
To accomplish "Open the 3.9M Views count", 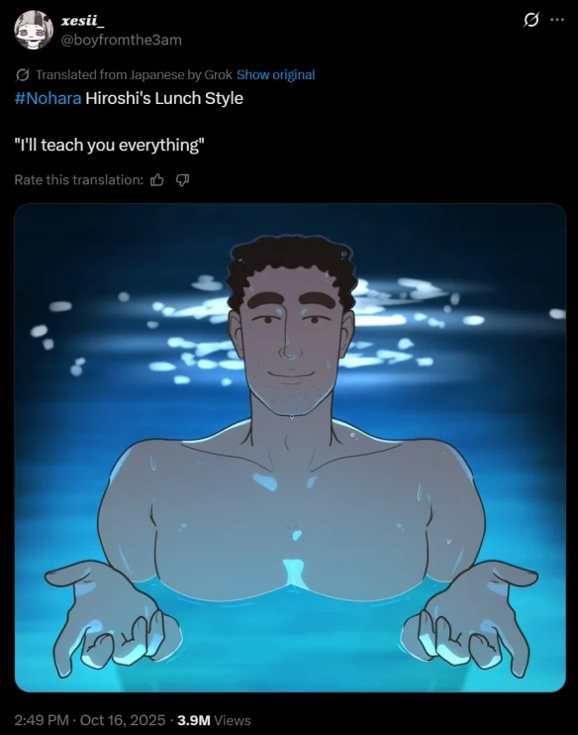I will (214, 720).
